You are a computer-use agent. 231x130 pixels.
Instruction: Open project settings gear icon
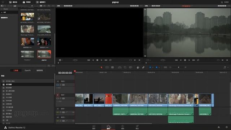(x=227, y=127)
